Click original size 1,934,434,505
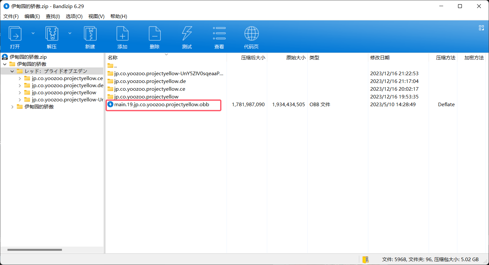This screenshot has width=489, height=265. pyautogui.click(x=289, y=105)
